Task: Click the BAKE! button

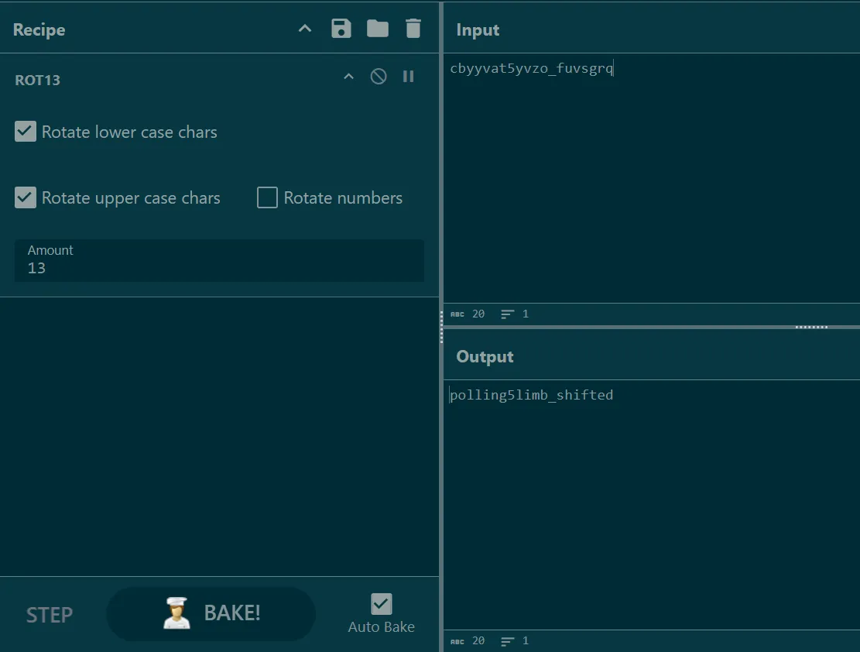Action: pos(211,613)
